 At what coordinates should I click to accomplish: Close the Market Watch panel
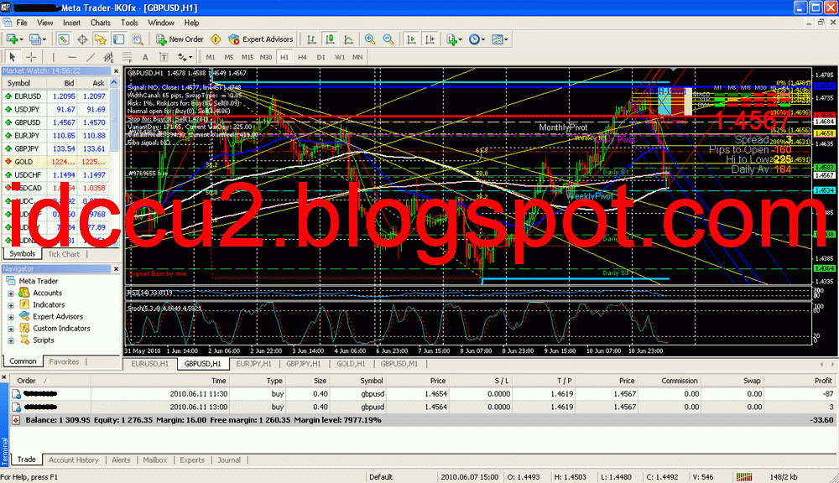click(116, 70)
